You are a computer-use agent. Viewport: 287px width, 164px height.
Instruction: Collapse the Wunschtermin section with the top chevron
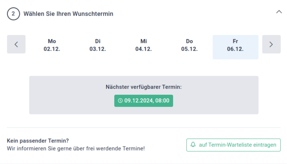[x=279, y=12]
